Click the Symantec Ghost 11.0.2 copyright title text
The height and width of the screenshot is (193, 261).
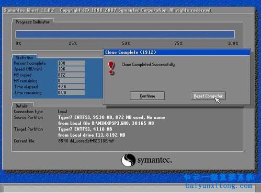(108, 10)
